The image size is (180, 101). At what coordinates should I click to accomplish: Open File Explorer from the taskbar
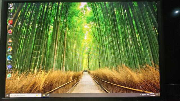pos(44,95)
